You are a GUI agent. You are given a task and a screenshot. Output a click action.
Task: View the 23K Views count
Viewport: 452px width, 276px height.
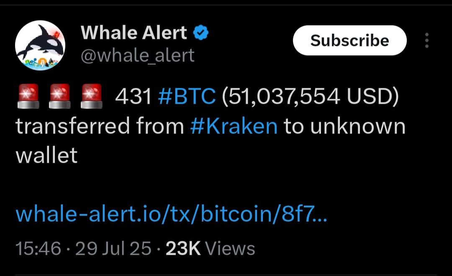(211, 248)
